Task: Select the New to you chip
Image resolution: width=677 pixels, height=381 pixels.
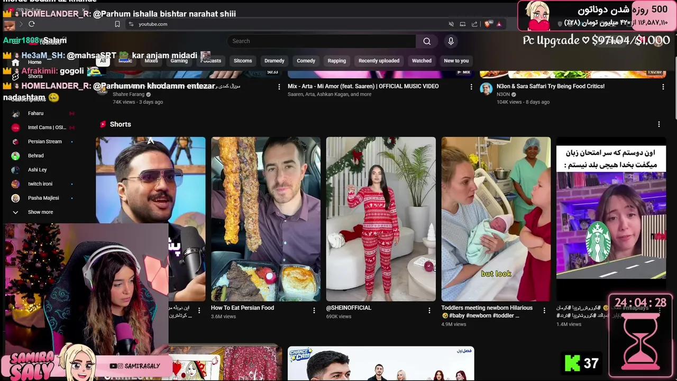Action: tap(456, 61)
